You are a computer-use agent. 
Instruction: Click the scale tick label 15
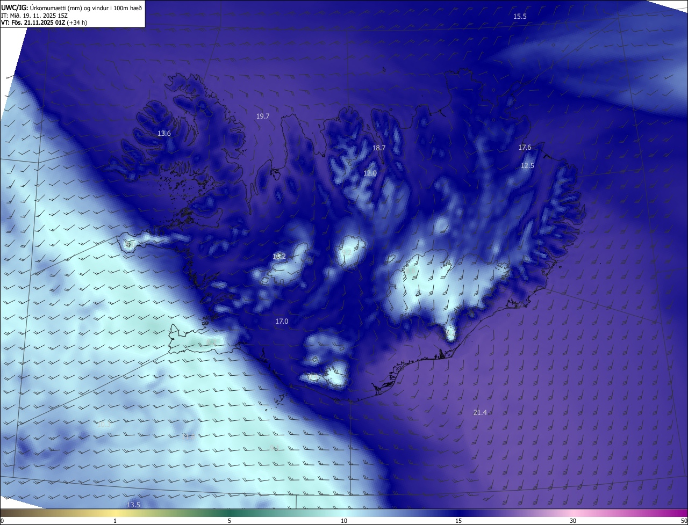coord(458,521)
